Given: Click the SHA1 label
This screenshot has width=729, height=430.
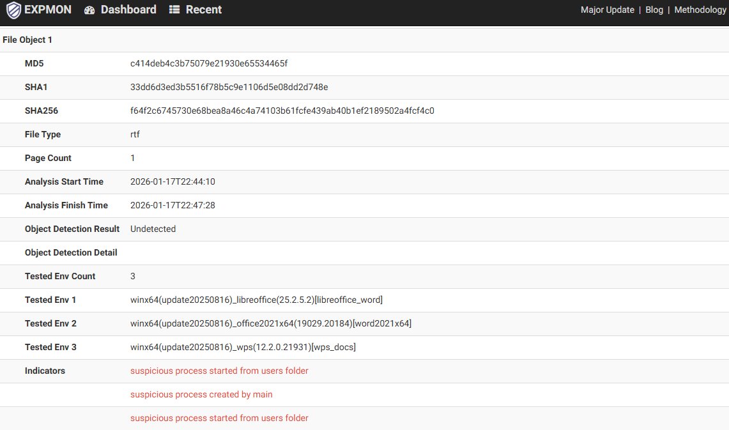Looking at the screenshot, I should click(x=36, y=88).
